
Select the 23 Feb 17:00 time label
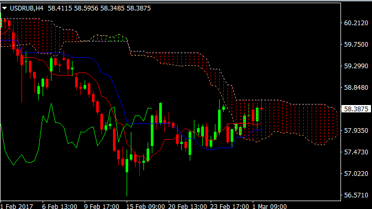230,206
